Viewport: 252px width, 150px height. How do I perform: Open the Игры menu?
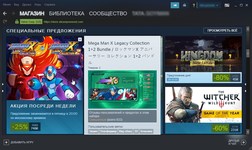pos(38,5)
